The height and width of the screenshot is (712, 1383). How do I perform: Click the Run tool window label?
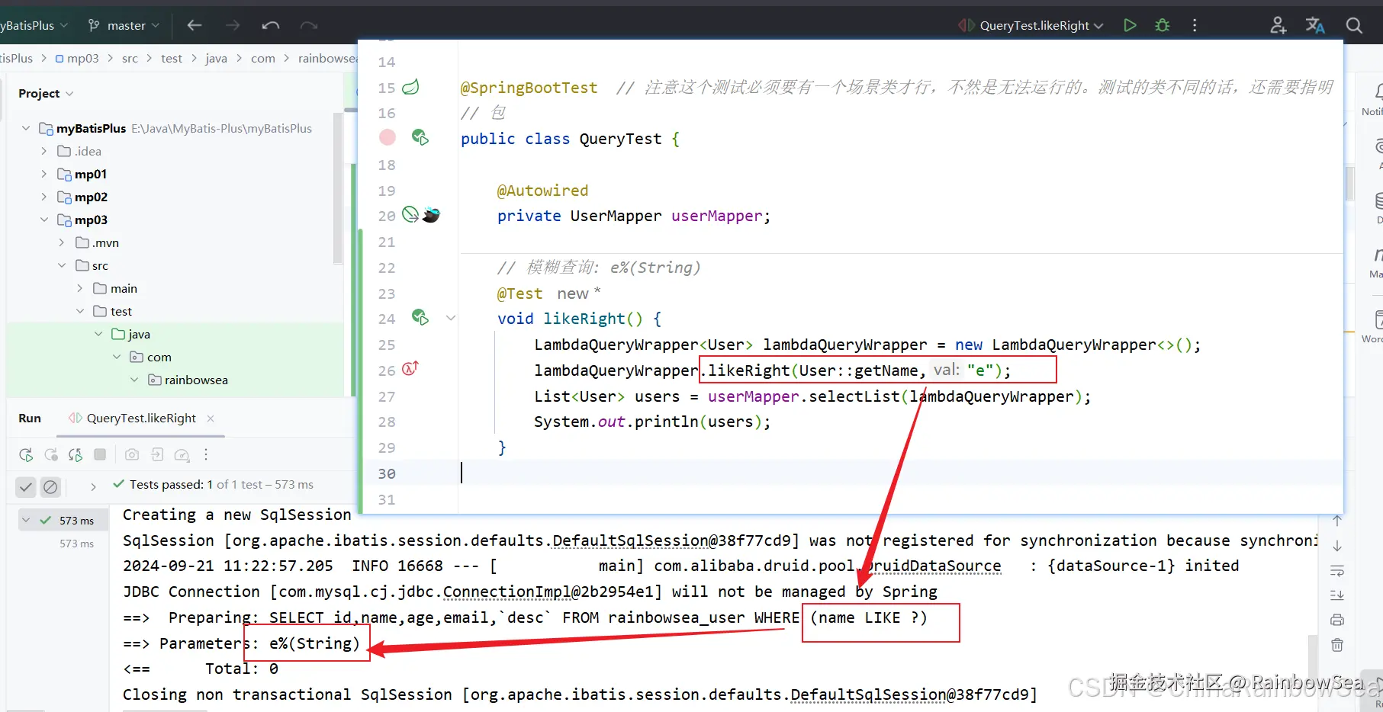point(30,418)
